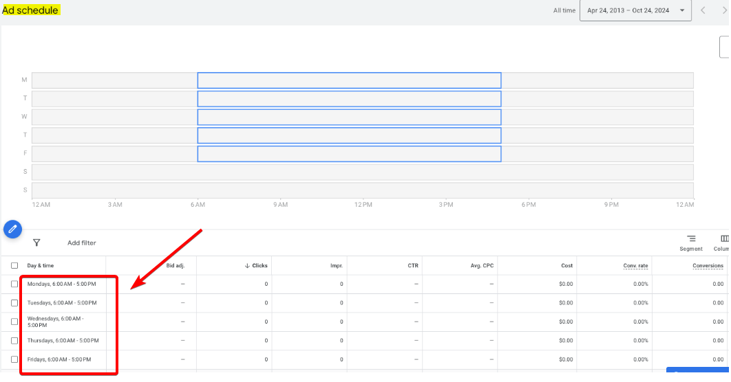Sort by the Cost column header
The image size is (731, 382).
(x=566, y=265)
